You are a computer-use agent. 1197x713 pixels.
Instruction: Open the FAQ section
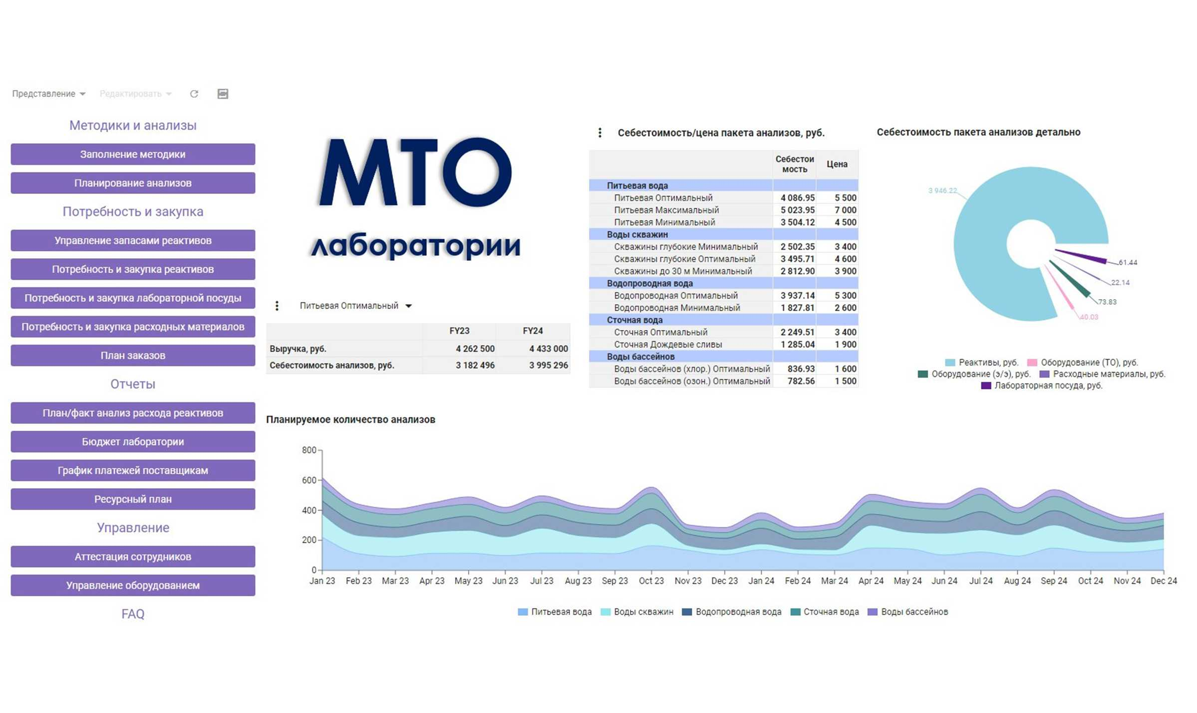coord(133,614)
